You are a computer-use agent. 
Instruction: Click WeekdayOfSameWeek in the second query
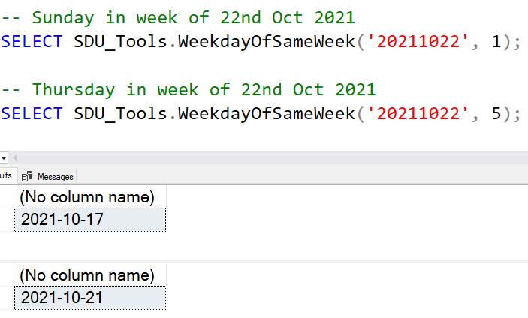coord(267,113)
